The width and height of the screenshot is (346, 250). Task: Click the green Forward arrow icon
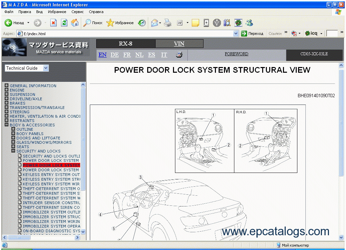pyautogui.click(x=38, y=23)
